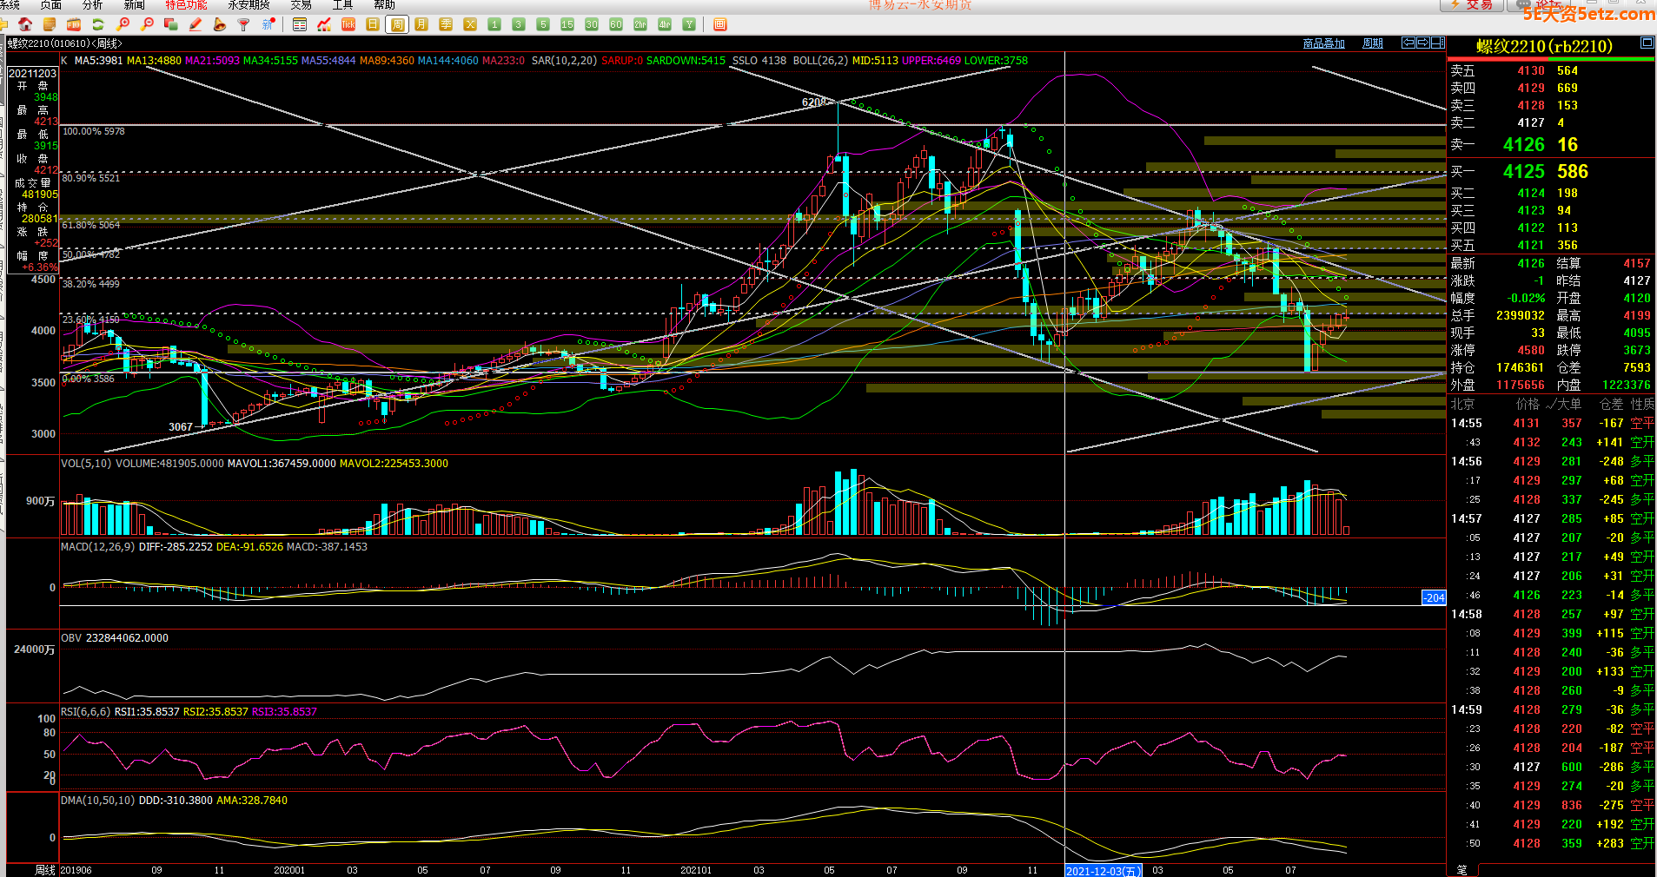1657x877 pixels.
Task: Click the lightning 交易 trade button
Action: pos(1472,5)
